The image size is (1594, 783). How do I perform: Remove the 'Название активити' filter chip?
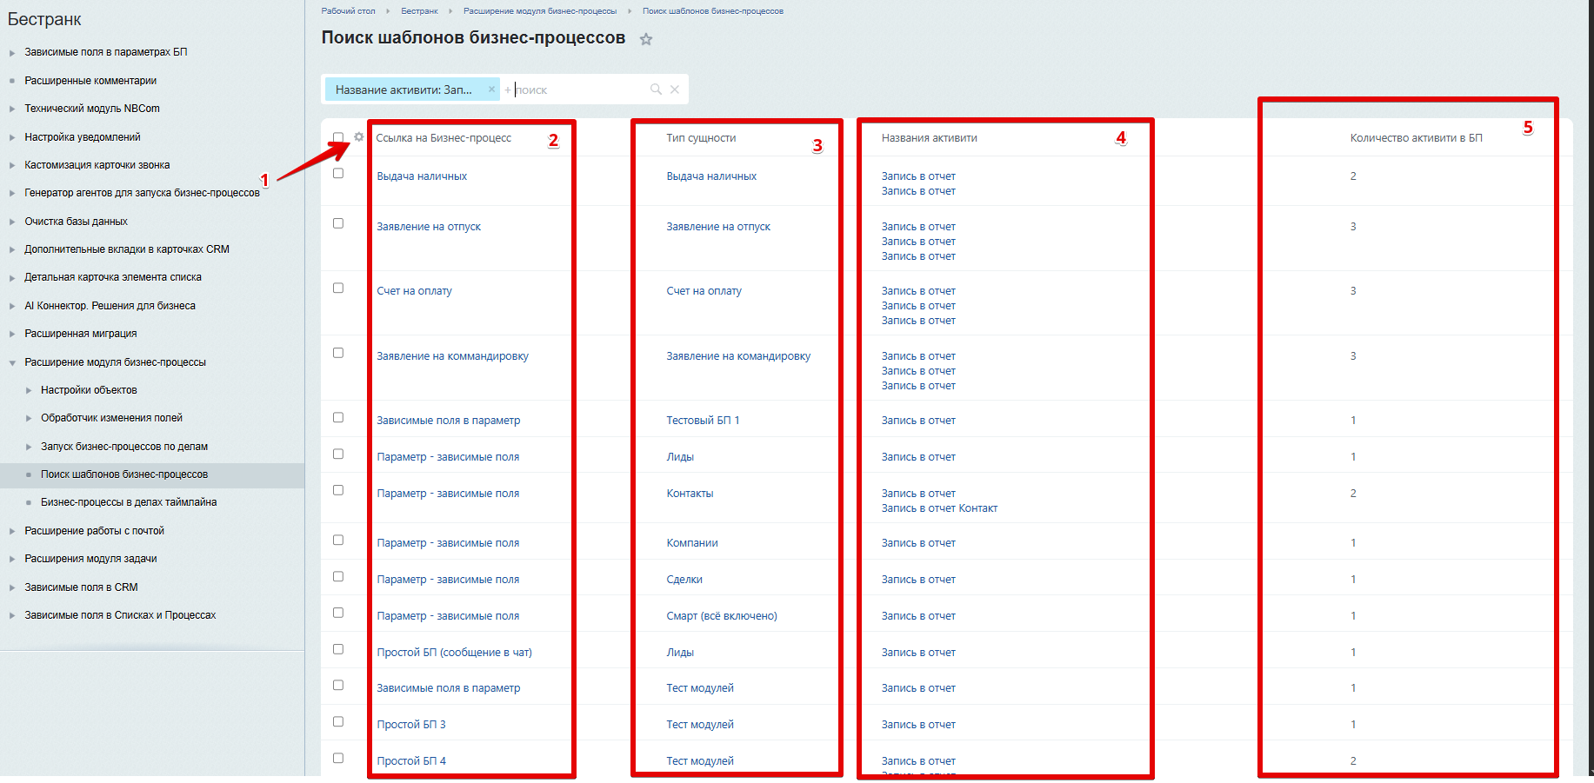point(491,90)
